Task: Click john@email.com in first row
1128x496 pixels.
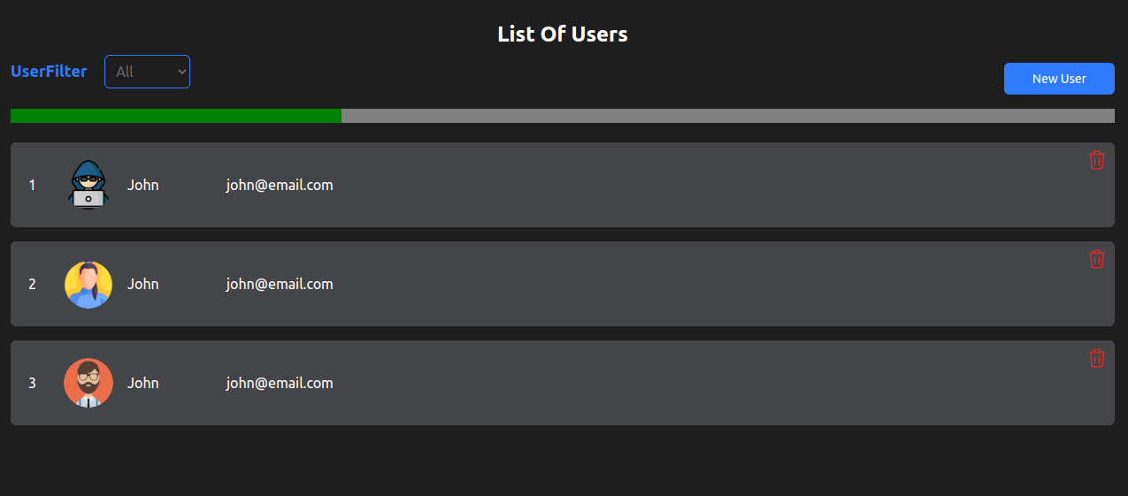Action: [x=280, y=185]
